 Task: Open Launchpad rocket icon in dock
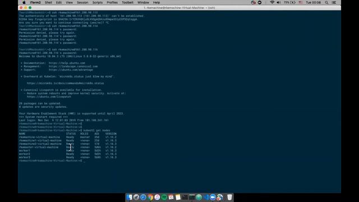tap(136, 197)
